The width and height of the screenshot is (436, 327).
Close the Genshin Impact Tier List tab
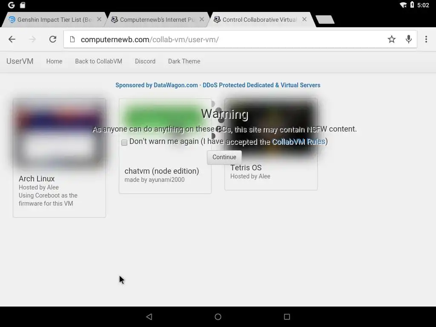[99, 20]
